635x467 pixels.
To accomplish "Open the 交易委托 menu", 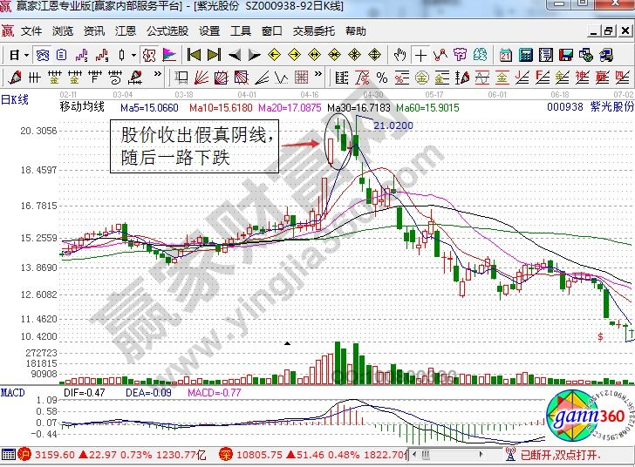I will pyautogui.click(x=313, y=30).
